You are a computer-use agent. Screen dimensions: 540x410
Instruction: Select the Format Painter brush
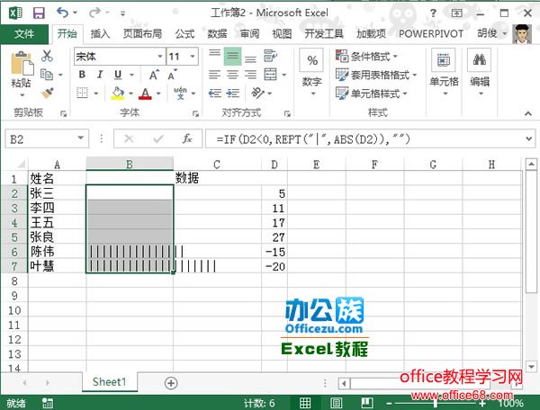click(47, 93)
